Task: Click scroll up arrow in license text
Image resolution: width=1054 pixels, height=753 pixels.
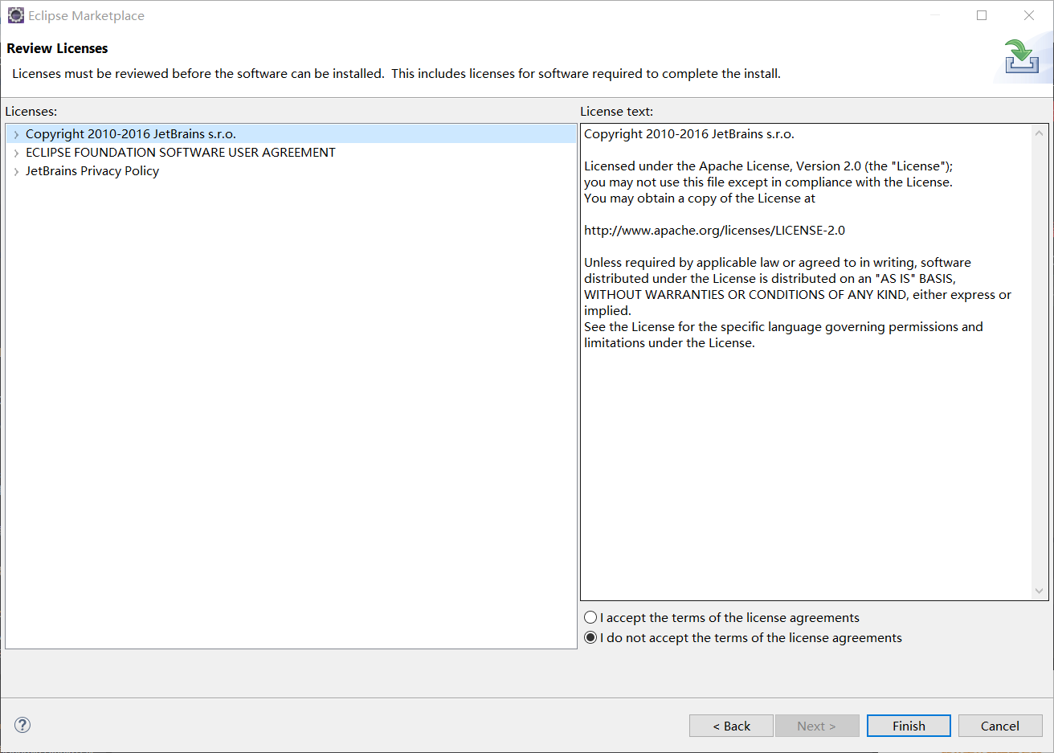Action: click(x=1039, y=133)
